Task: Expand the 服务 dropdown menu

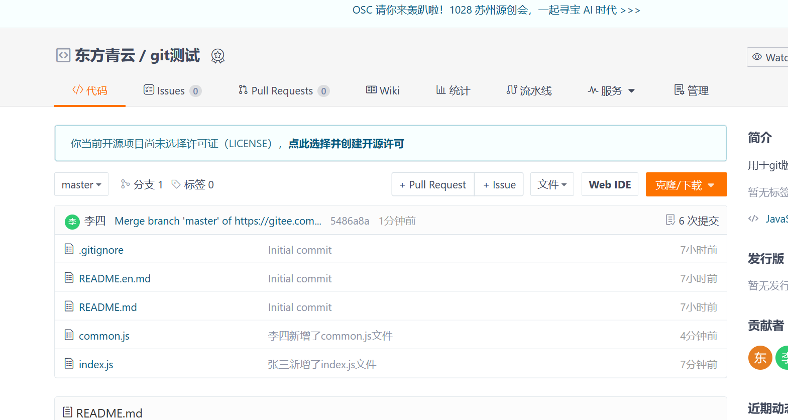Action: [611, 90]
